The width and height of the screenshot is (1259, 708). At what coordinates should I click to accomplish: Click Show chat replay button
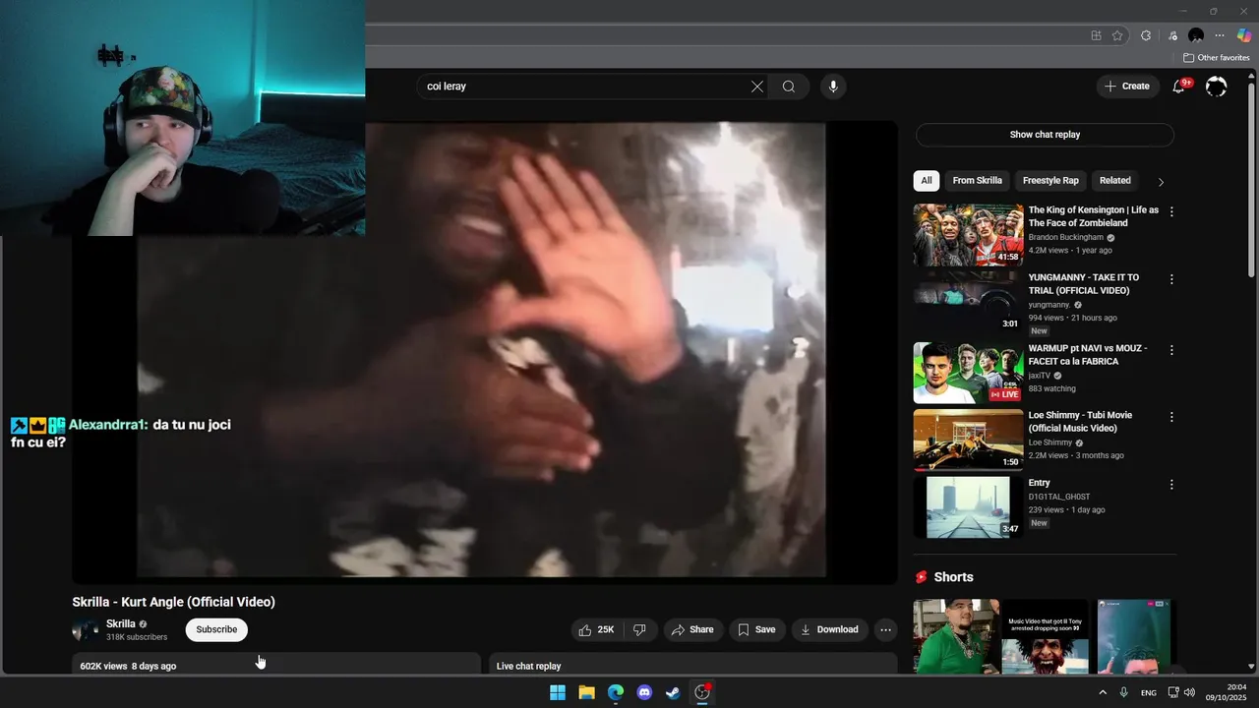pos(1045,135)
